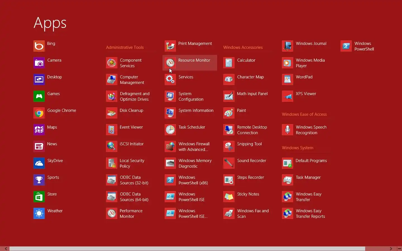The width and height of the screenshot is (402, 251).
Task: Open Windows Firewall with Advanced icon
Action: coord(170,146)
